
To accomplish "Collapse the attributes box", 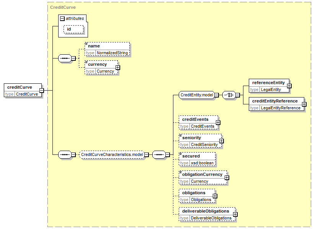I will tap(62, 19).
